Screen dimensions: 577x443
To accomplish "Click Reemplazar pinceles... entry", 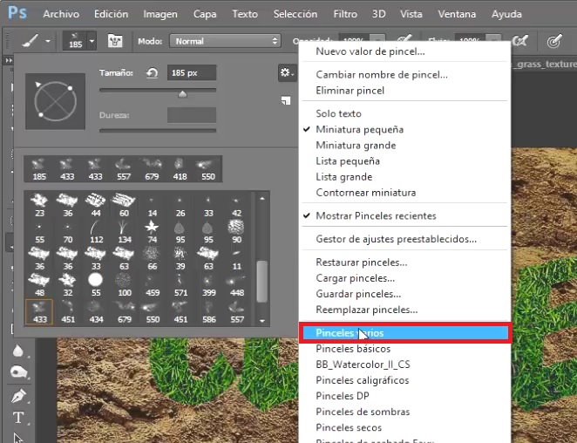I will coord(367,310).
